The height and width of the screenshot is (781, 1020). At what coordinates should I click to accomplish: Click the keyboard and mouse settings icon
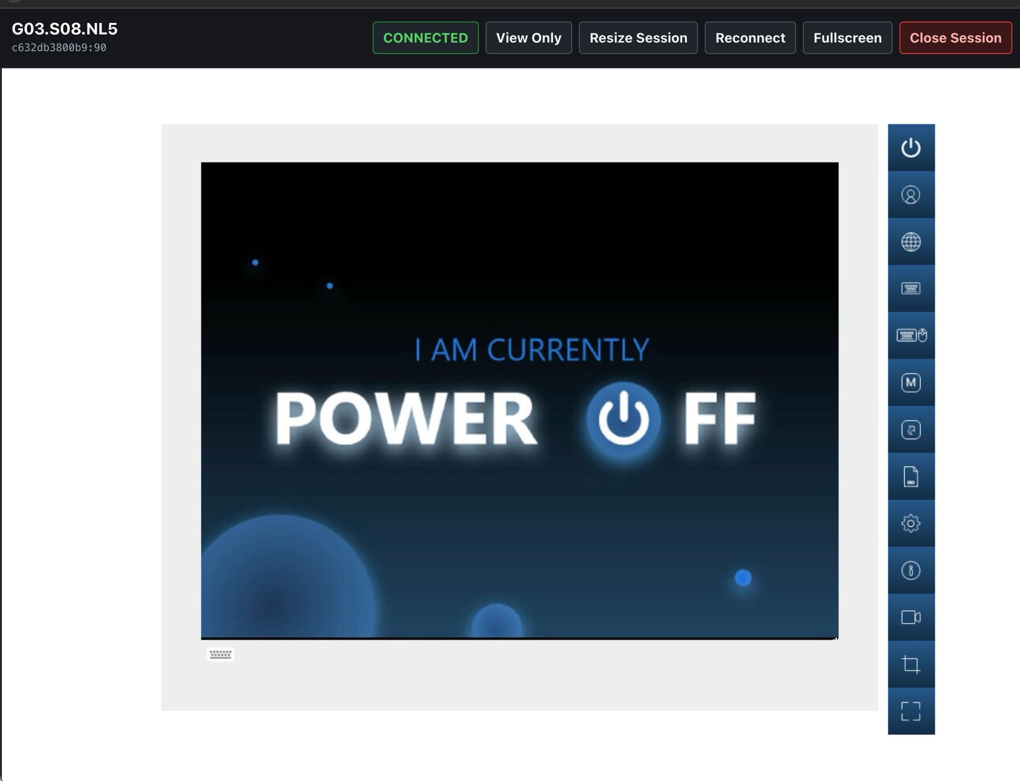point(911,335)
